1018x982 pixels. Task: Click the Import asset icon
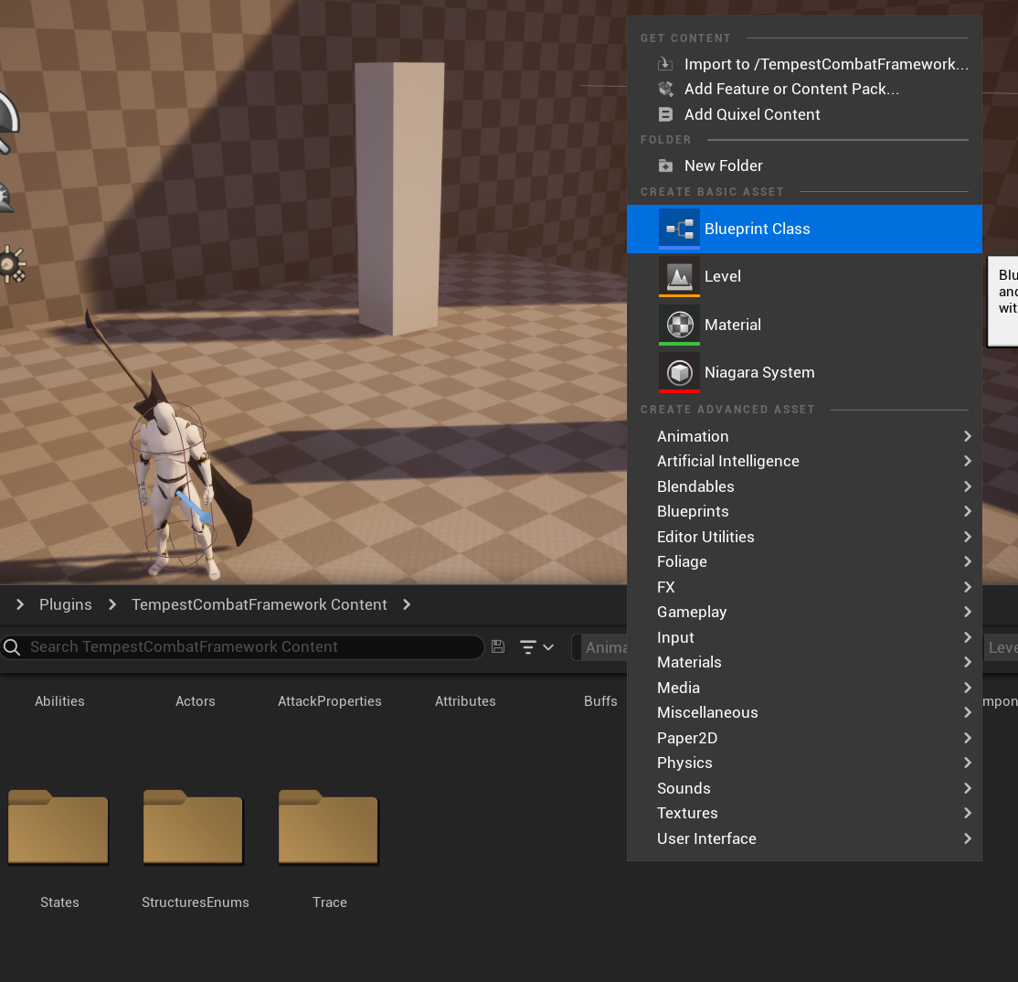[x=665, y=64]
